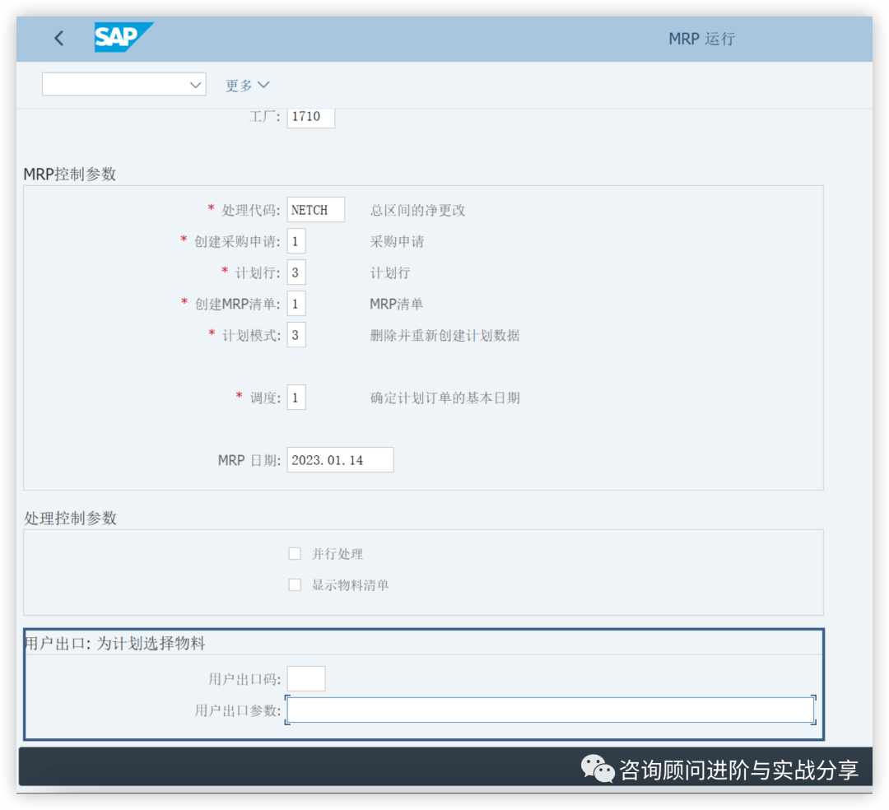Click the back arrow icon
Image resolution: width=889 pixels, height=810 pixels.
click(x=58, y=38)
